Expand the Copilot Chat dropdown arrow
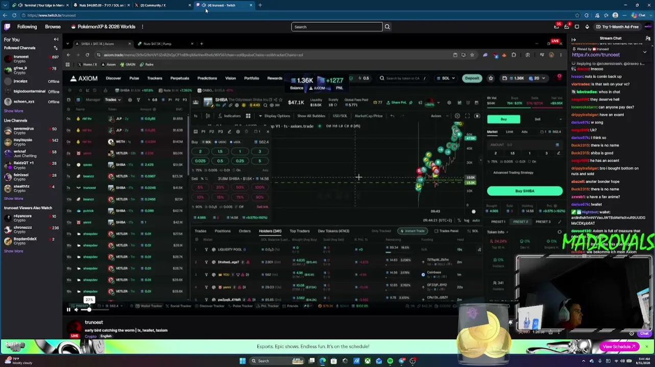The height and width of the screenshot is (367, 655). point(650,15)
